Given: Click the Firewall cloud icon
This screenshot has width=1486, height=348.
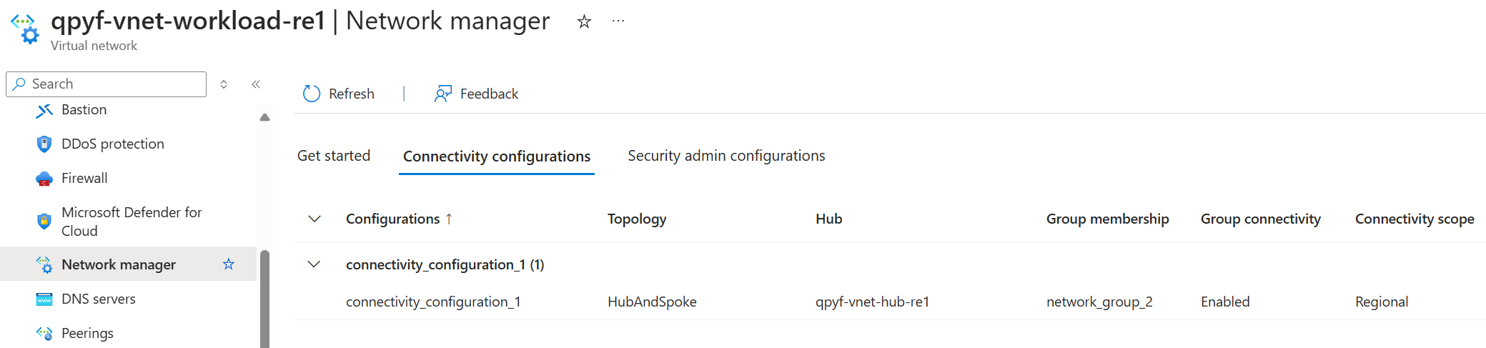Looking at the screenshot, I should (44, 179).
